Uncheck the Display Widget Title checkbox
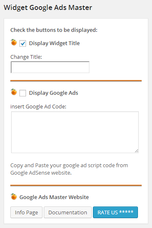Screen dimensions: 152x228 click(x=23, y=43)
